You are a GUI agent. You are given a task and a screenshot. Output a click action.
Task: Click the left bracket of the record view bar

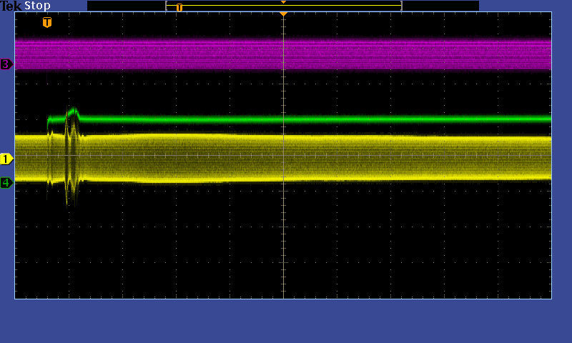pos(167,6)
